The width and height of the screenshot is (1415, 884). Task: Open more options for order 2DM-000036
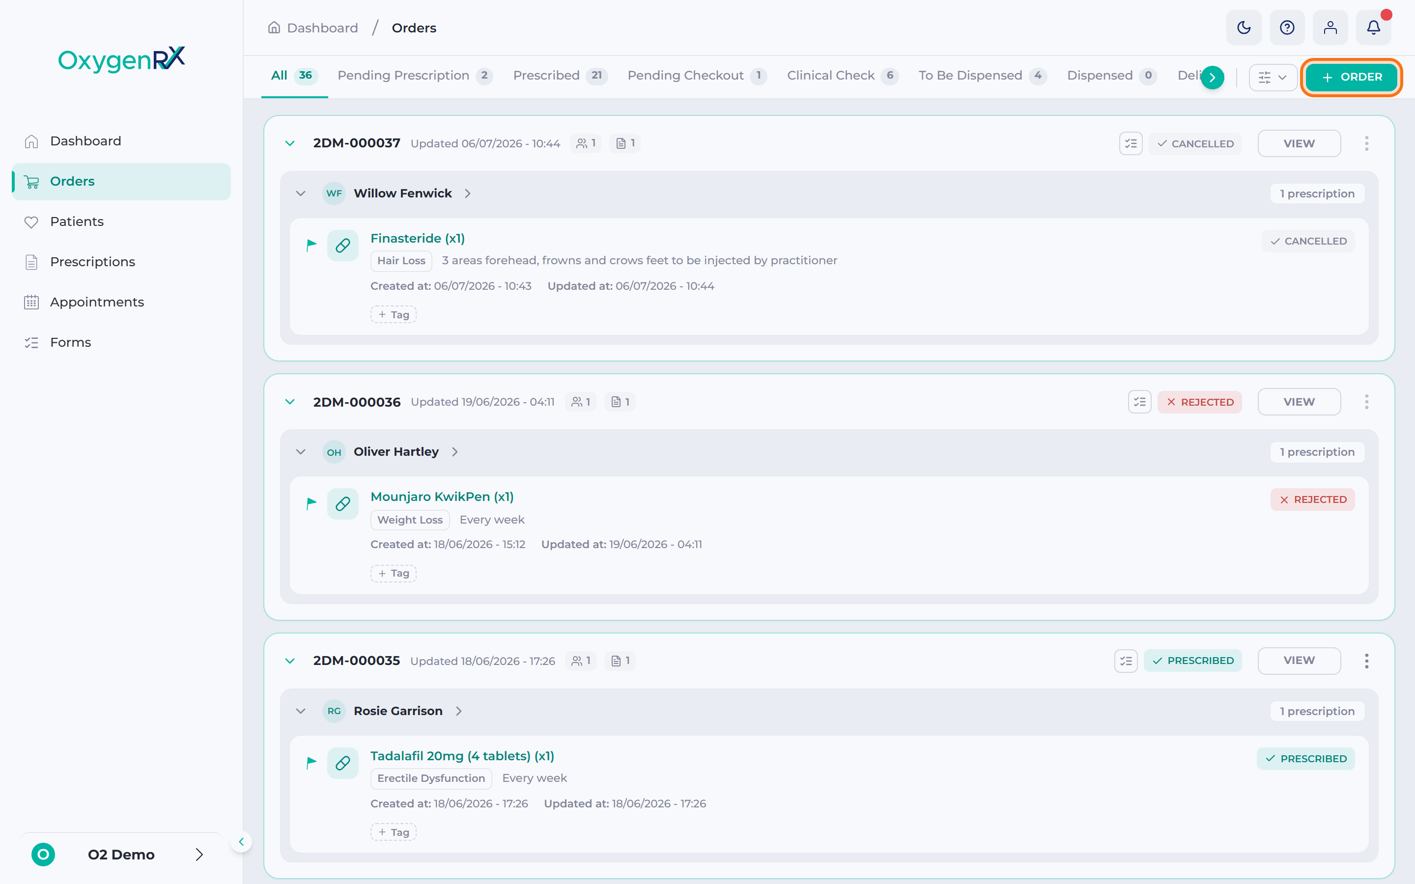point(1366,402)
